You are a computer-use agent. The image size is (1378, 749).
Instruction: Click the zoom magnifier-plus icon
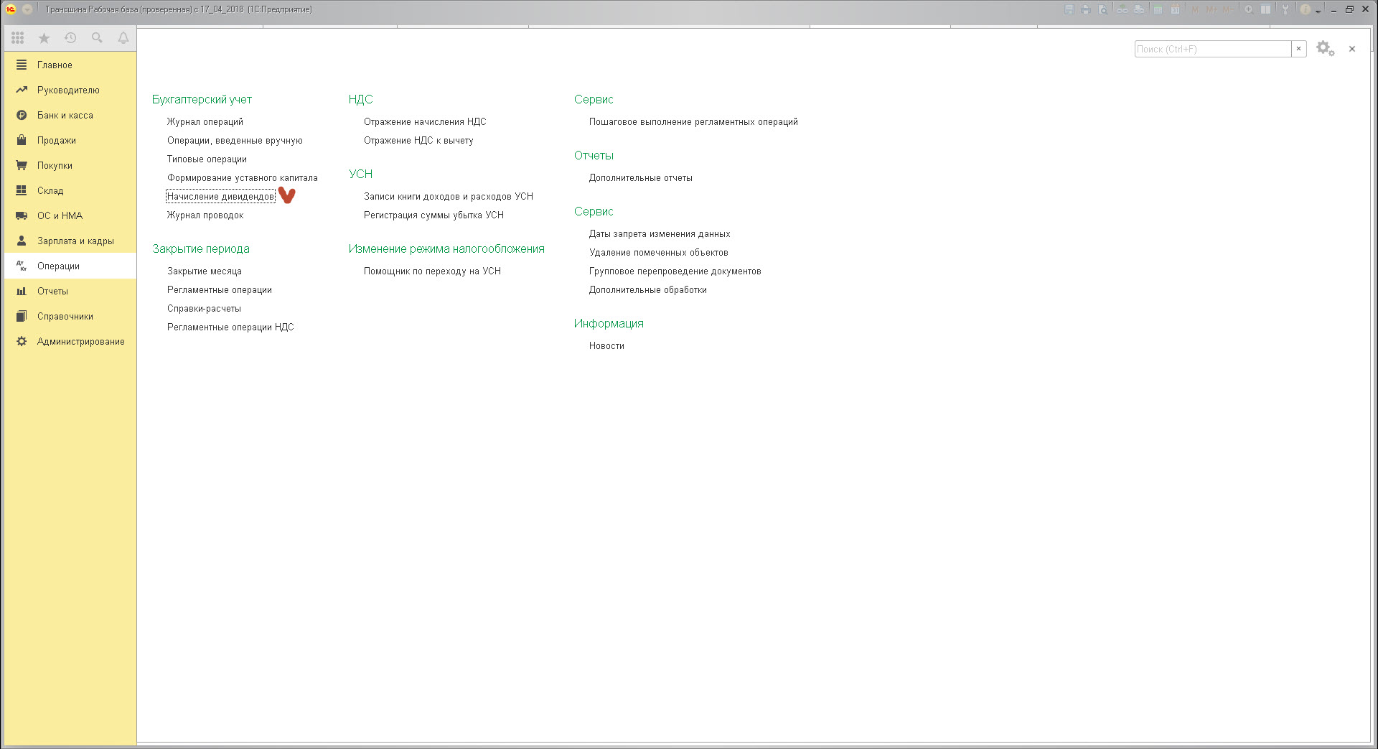pos(1249,9)
